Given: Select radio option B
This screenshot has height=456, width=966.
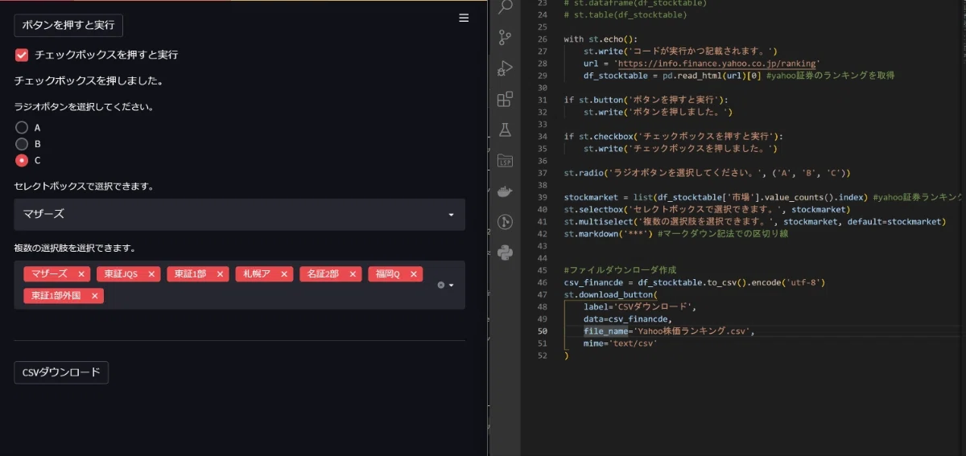Looking at the screenshot, I should pyautogui.click(x=22, y=144).
